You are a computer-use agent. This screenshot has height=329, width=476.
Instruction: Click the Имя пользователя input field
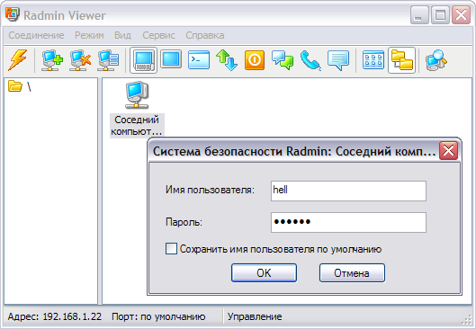click(x=348, y=191)
